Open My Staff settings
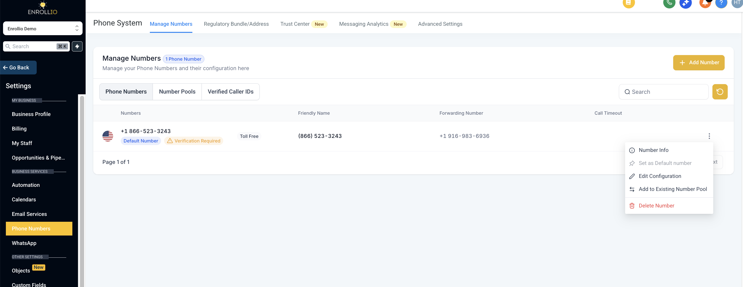 coord(22,143)
